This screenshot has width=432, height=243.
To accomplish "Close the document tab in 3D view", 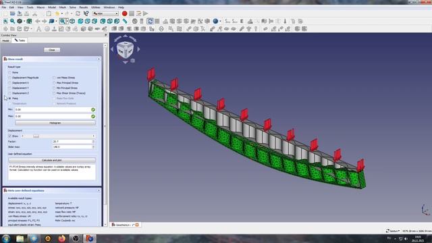I will 137,225.
